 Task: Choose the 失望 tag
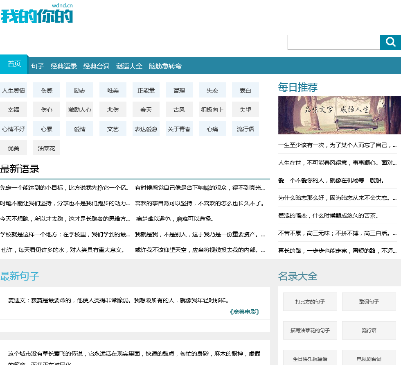246,109
